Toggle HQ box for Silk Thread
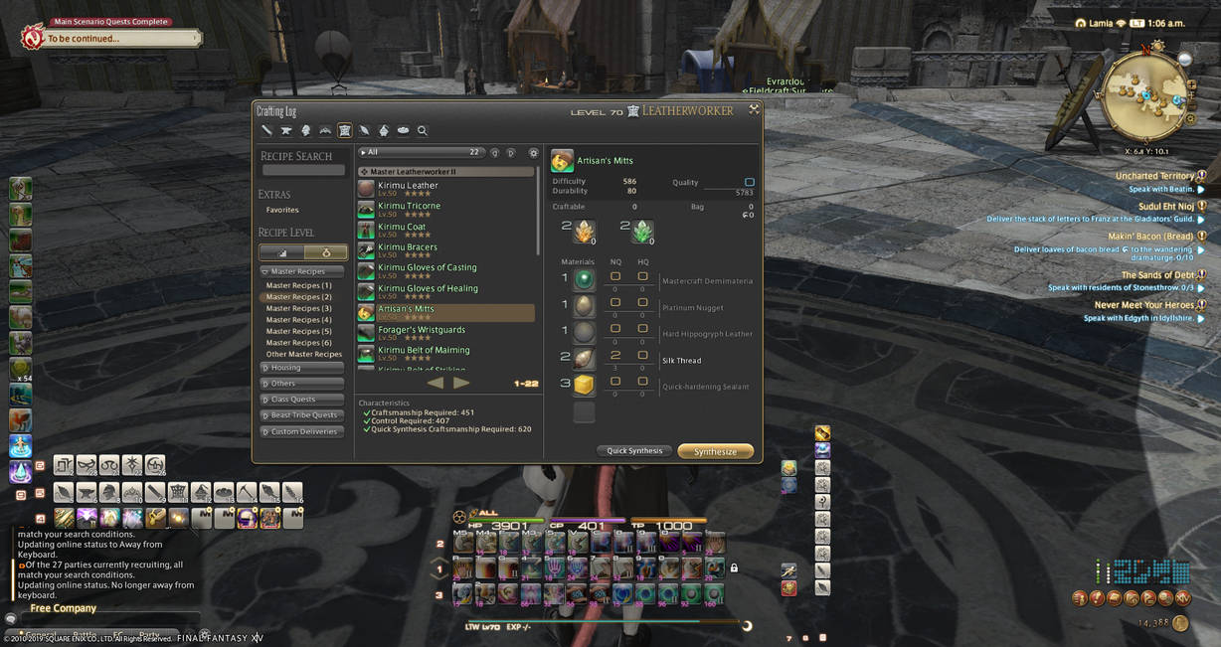The image size is (1221, 647). [x=642, y=355]
